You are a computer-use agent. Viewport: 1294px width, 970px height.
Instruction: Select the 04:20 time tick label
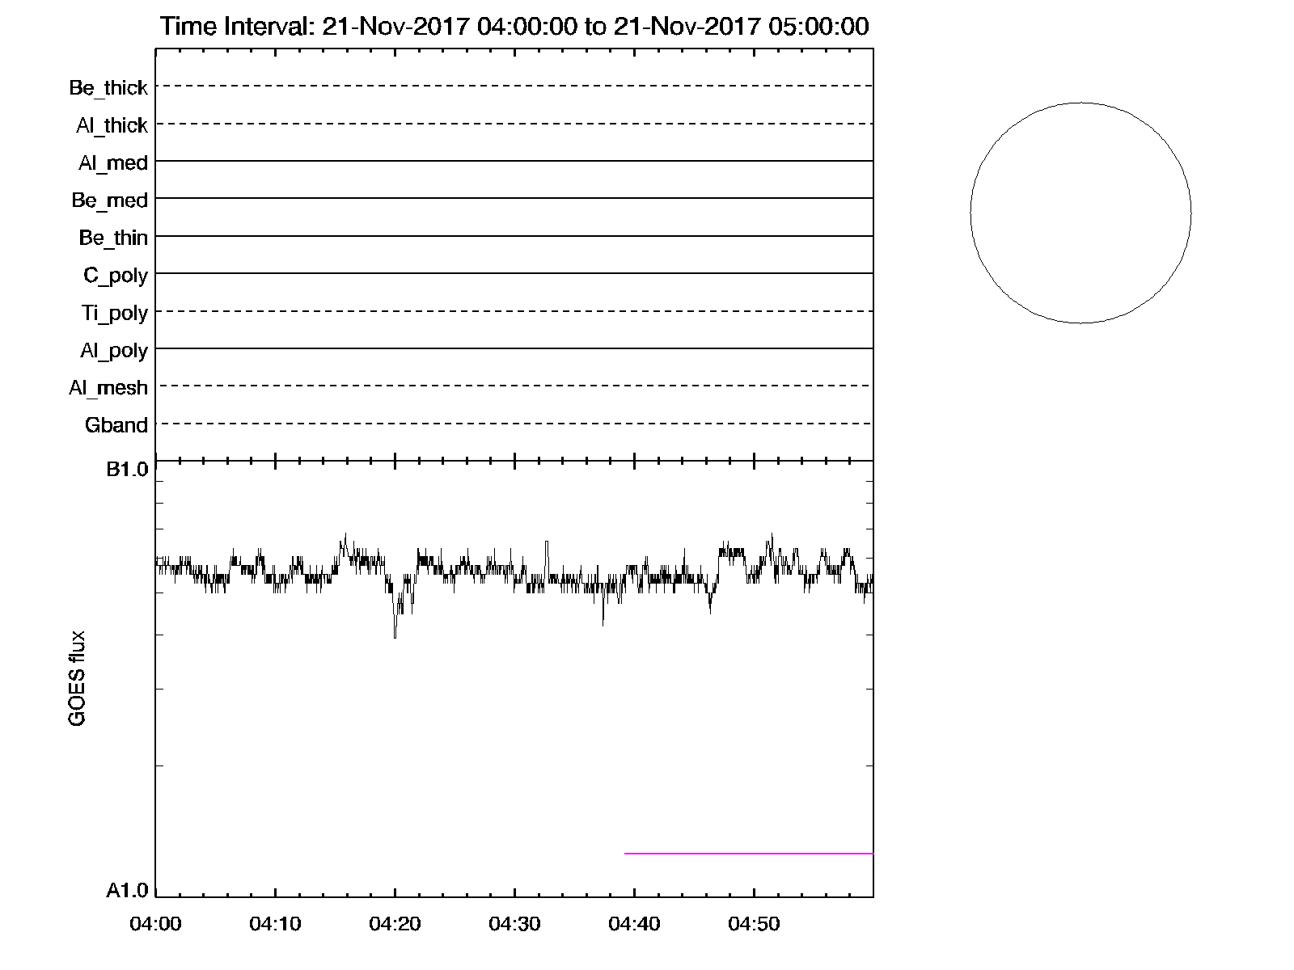pyautogui.click(x=395, y=924)
